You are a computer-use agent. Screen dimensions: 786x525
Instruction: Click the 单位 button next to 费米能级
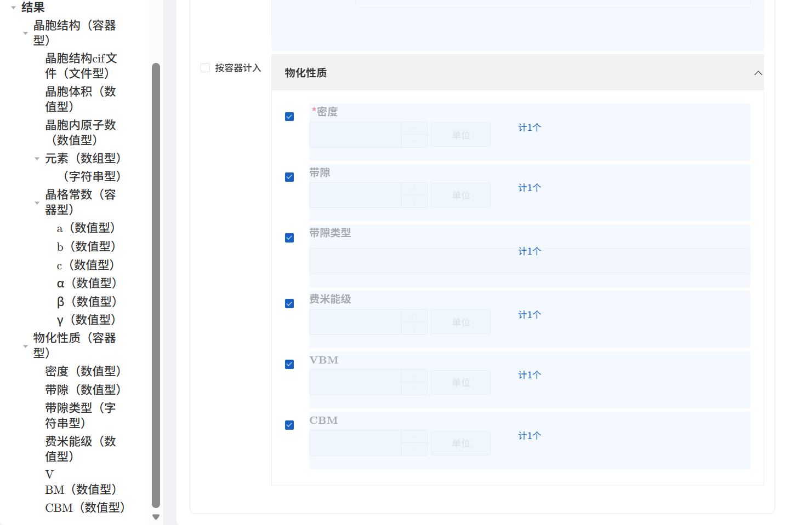click(x=460, y=321)
